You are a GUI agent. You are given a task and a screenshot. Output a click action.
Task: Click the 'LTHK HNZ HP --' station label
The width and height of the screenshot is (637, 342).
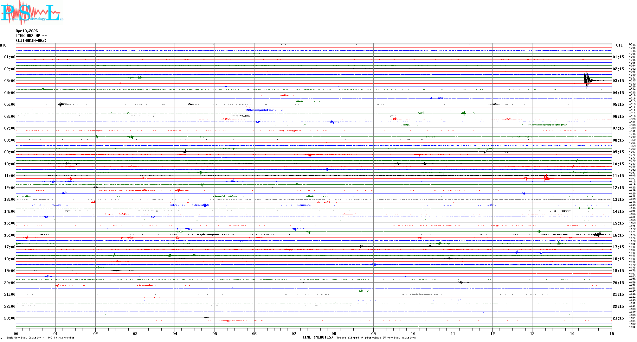(31, 36)
